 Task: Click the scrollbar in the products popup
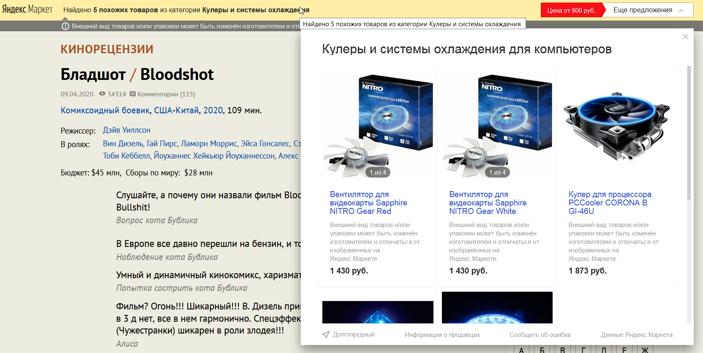pyautogui.click(x=689, y=133)
